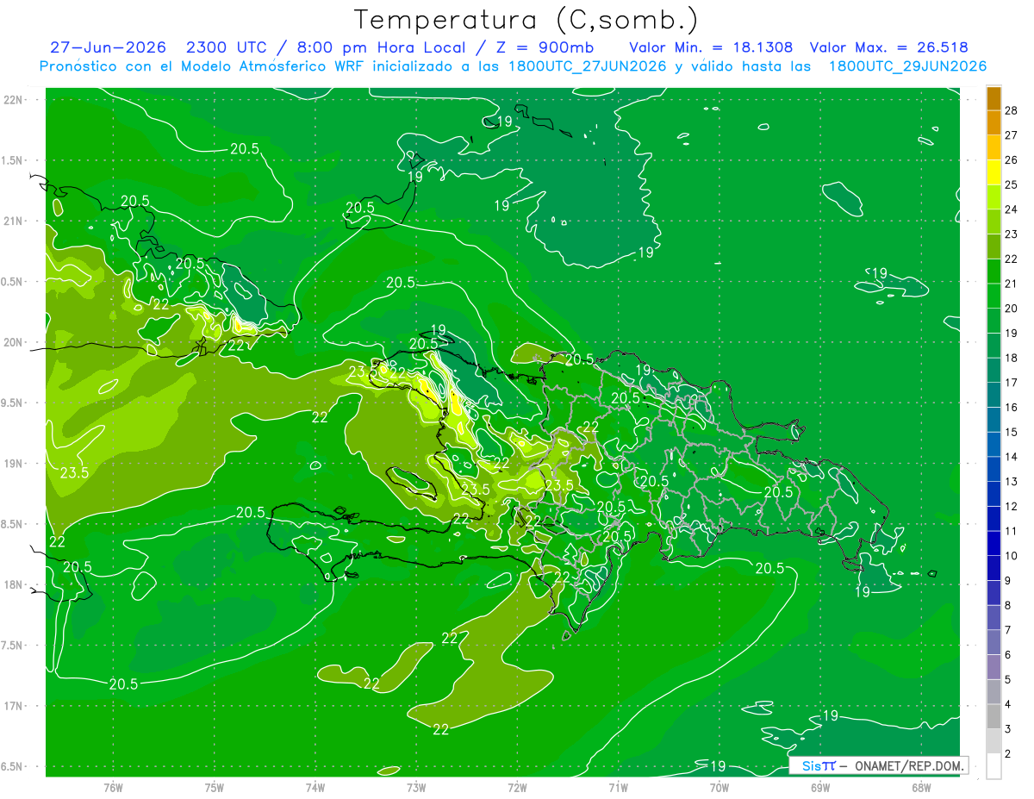Select the top dark-orange swatch above 28
The width and height of the screenshot is (1034, 799).
click(x=994, y=98)
